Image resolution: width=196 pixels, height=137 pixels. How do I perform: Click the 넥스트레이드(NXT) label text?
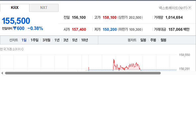(x=173, y=8)
